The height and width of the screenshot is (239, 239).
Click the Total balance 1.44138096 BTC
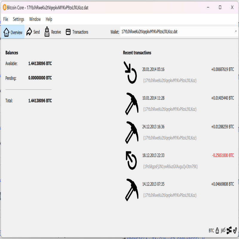[x=40, y=101]
